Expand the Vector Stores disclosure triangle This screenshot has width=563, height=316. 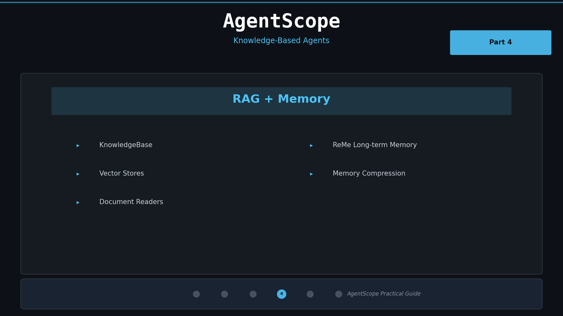[x=77, y=174]
